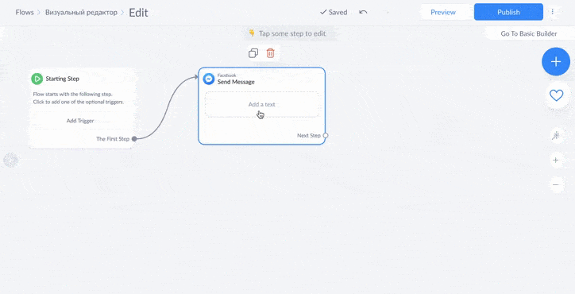Click The First Step connector dot
This screenshot has height=294, width=575.
(134, 139)
